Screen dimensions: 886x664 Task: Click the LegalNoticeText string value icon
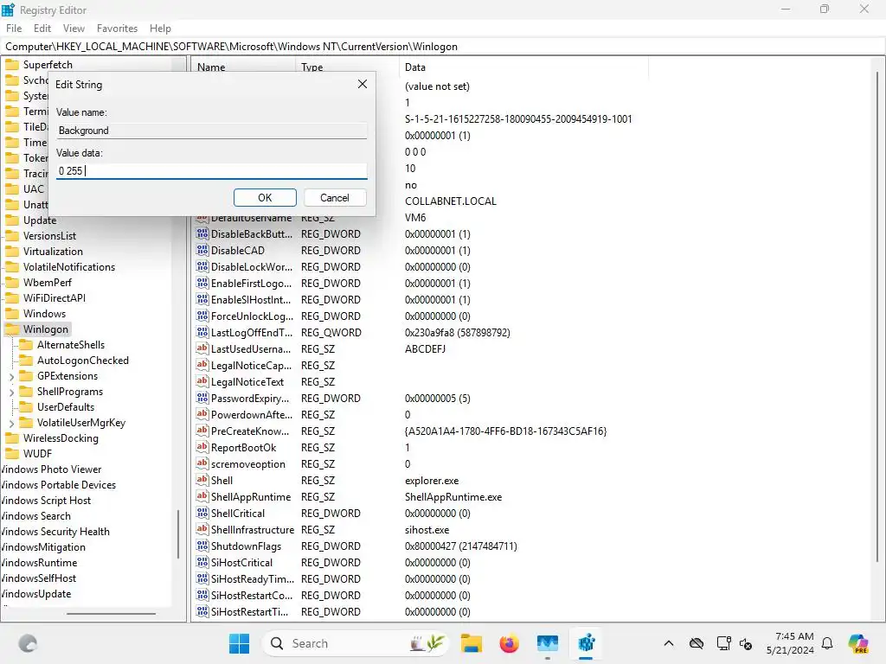pos(202,381)
